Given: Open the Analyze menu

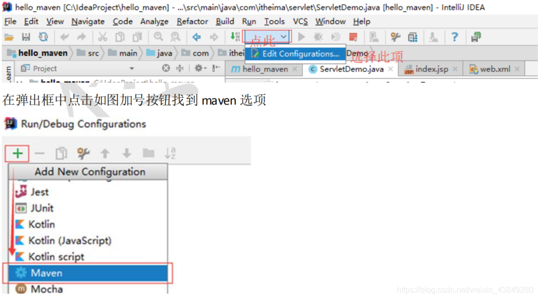Looking at the screenshot, I should click(154, 22).
